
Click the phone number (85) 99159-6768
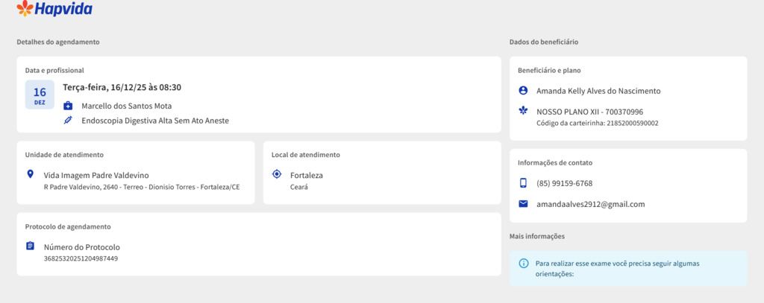pos(564,183)
